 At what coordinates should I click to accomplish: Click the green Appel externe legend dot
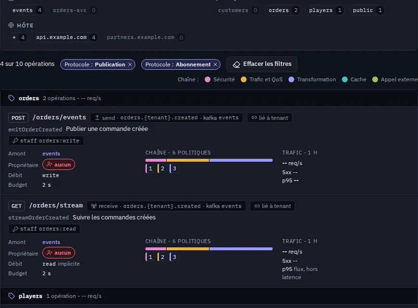375,79
